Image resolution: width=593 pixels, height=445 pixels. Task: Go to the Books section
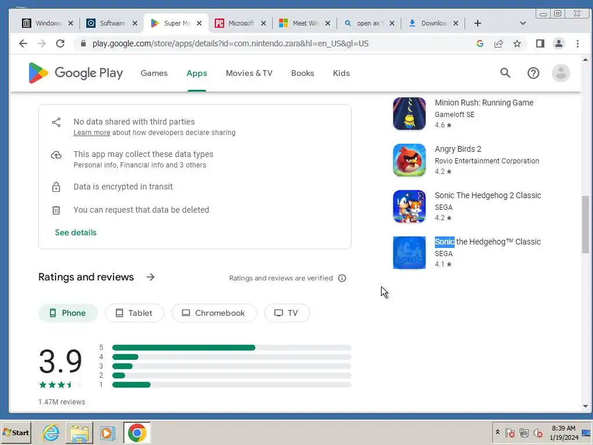point(302,73)
